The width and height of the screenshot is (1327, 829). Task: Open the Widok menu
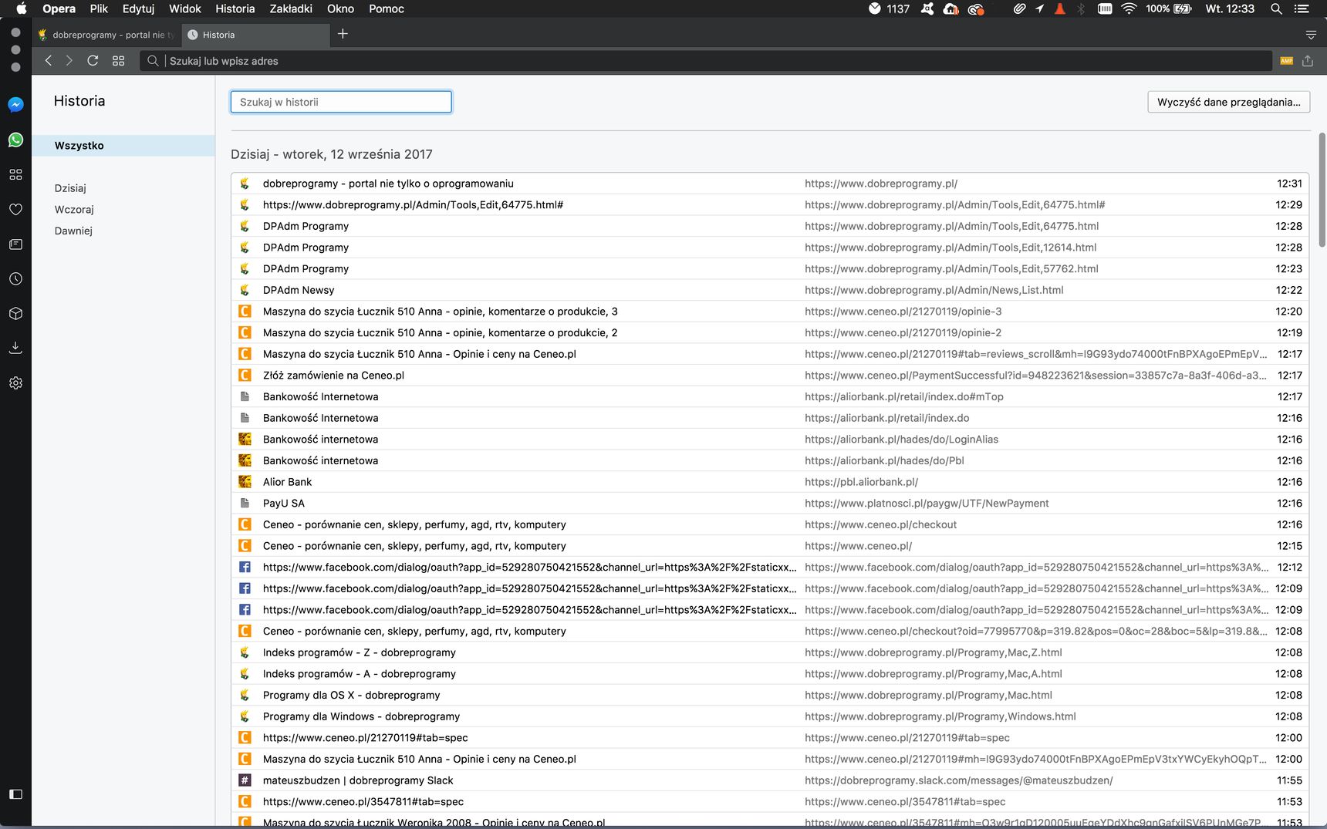pyautogui.click(x=185, y=8)
